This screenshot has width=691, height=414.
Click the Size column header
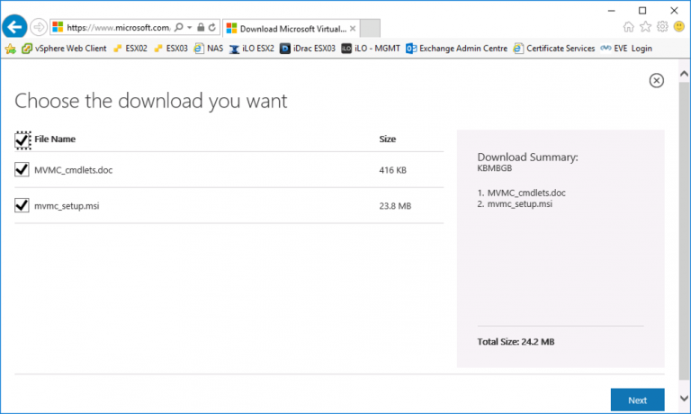point(388,139)
